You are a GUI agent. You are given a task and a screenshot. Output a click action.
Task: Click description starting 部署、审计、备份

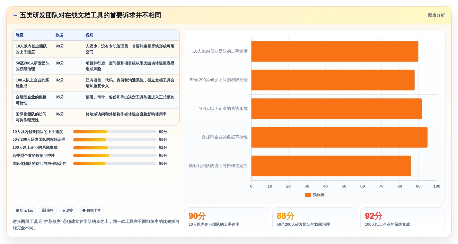(x=130, y=97)
